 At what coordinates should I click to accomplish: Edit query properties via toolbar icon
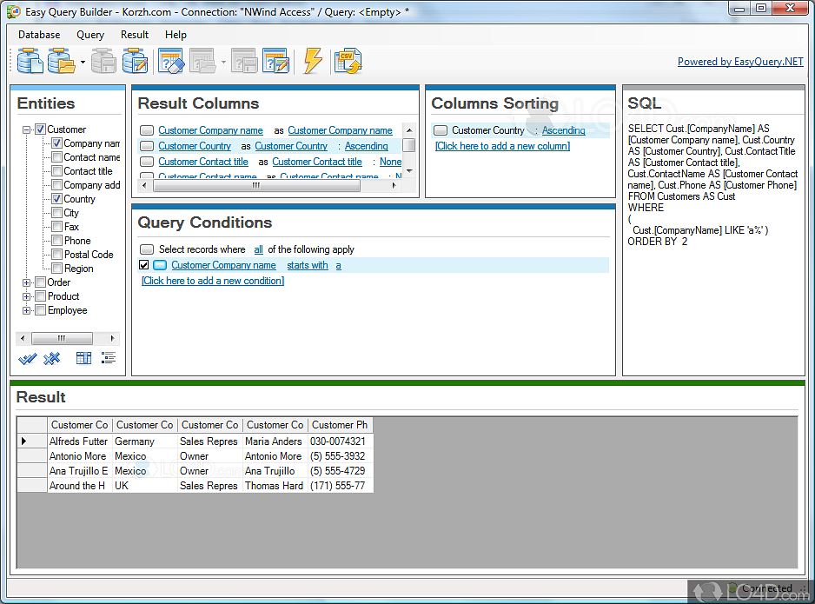coord(276,61)
